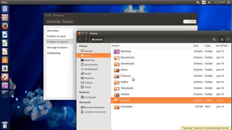Click All Settings in Backups window

click(x=54, y=22)
